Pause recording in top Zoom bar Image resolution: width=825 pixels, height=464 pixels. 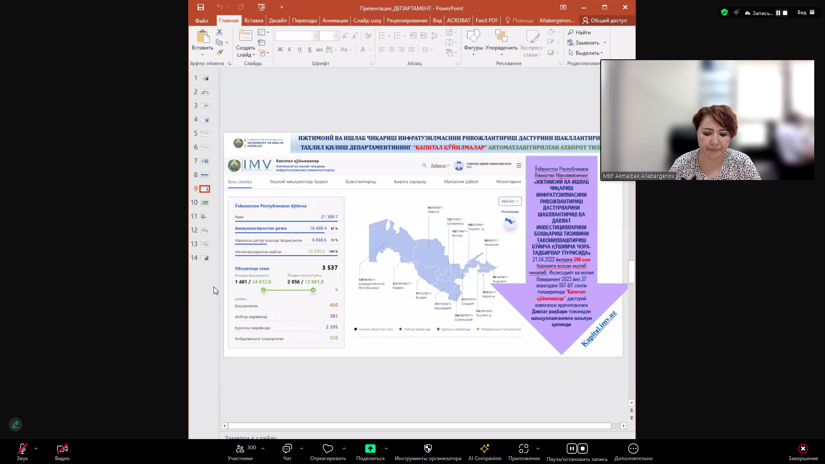[x=778, y=13]
